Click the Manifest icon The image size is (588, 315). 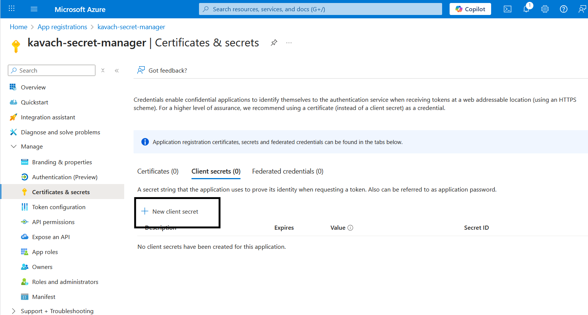pyautogui.click(x=25, y=297)
